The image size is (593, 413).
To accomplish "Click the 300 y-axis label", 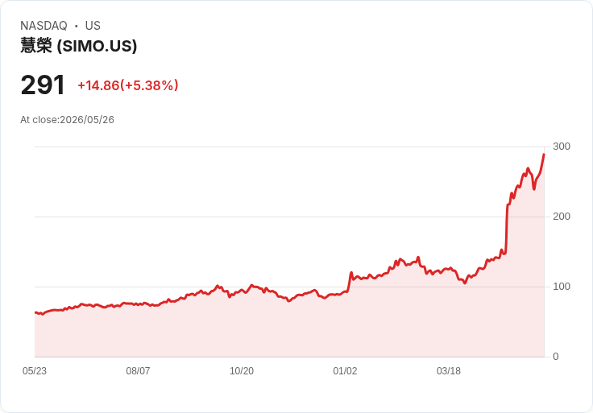I will 562,147.
